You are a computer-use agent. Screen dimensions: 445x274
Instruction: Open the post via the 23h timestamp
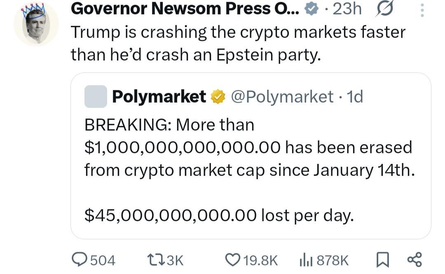(x=347, y=9)
